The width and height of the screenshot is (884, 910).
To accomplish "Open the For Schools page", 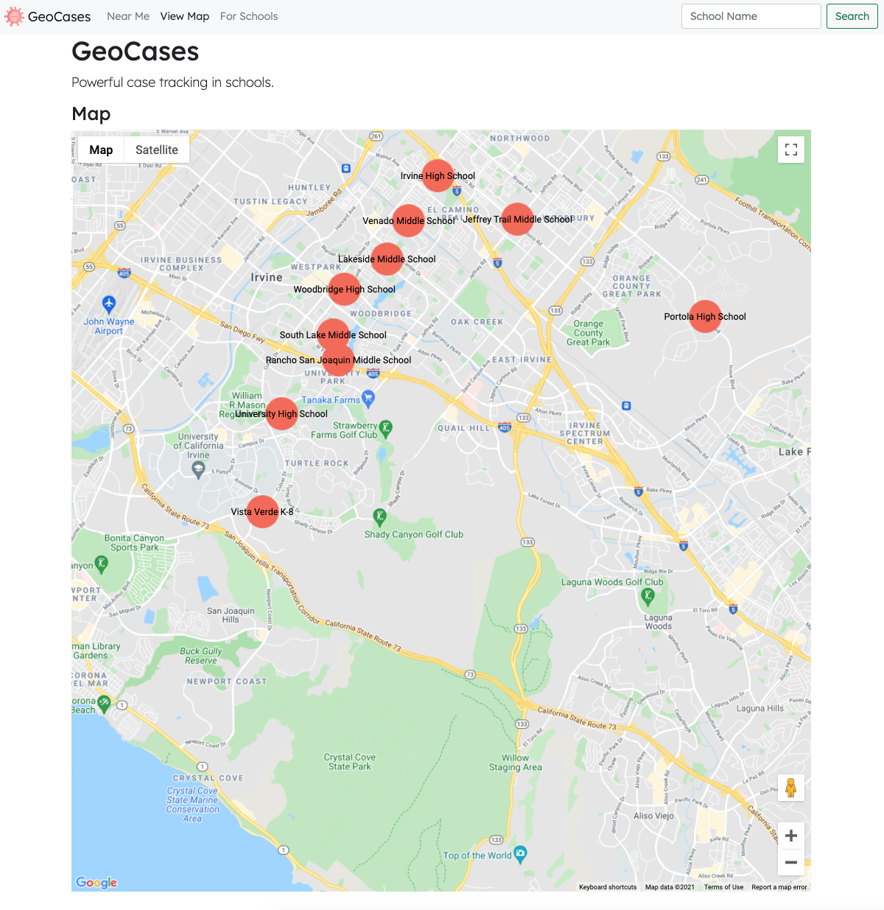I will coord(249,16).
